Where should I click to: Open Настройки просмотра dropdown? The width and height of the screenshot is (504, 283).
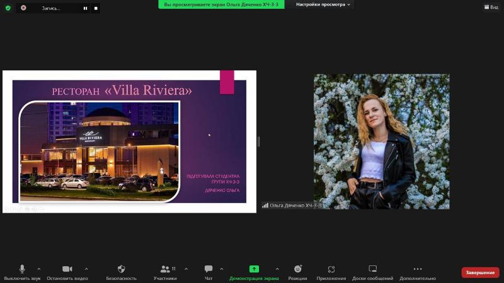tap(323, 4)
